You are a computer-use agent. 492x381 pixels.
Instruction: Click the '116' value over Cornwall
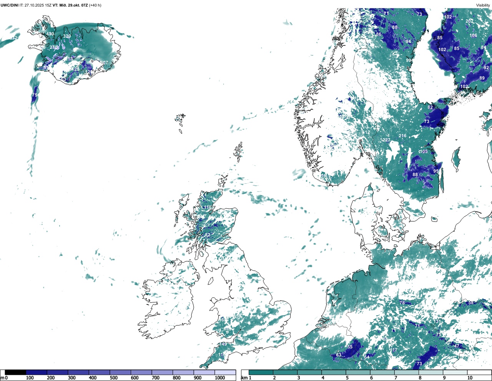pos(222,354)
